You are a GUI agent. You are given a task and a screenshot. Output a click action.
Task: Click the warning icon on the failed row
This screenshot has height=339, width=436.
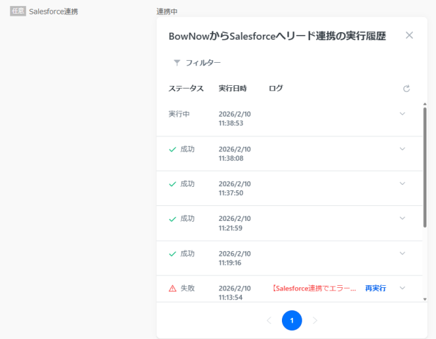172,289
